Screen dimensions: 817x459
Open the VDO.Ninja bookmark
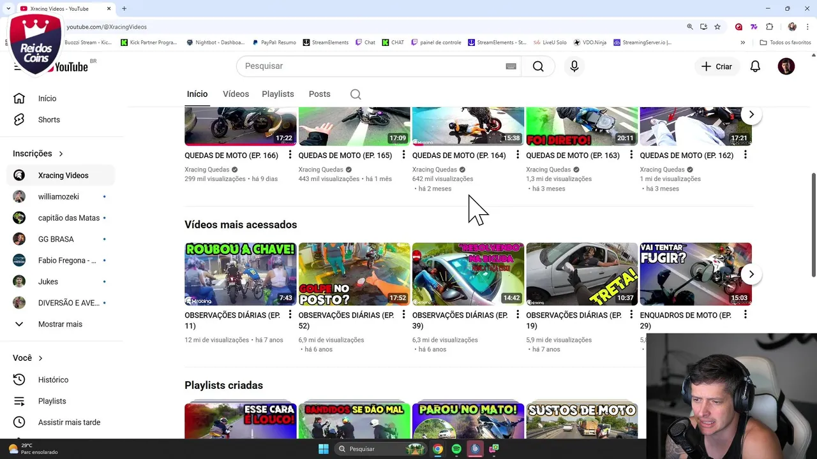tap(590, 43)
